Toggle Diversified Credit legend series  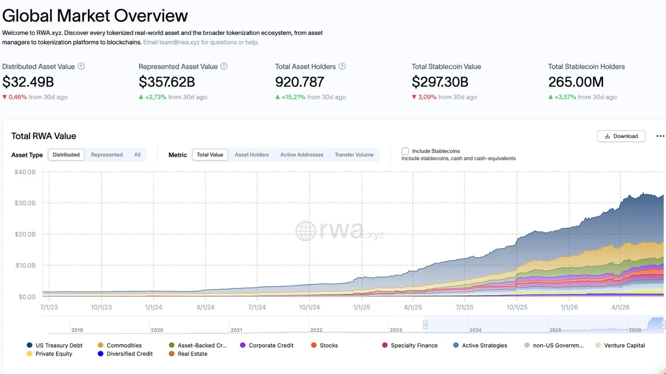[125, 354]
